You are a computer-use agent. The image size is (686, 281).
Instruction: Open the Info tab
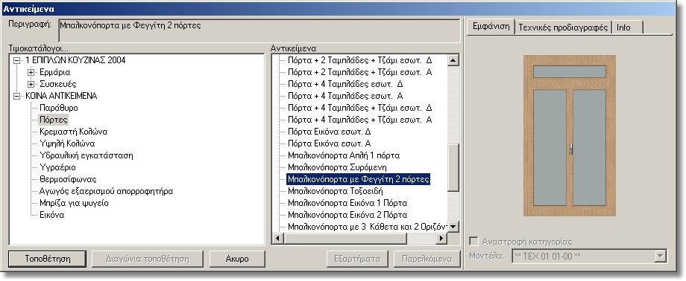(627, 27)
